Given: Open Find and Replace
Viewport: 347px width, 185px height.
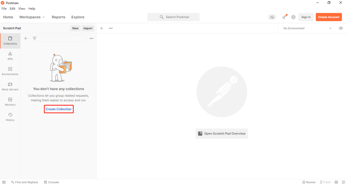Looking at the screenshot, I should pos(24,182).
